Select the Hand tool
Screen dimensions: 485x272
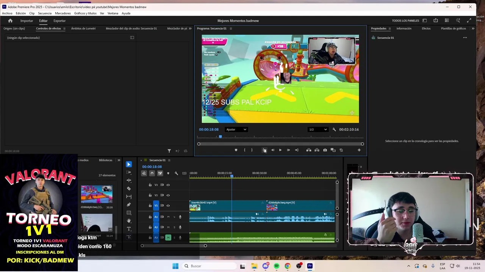click(129, 221)
